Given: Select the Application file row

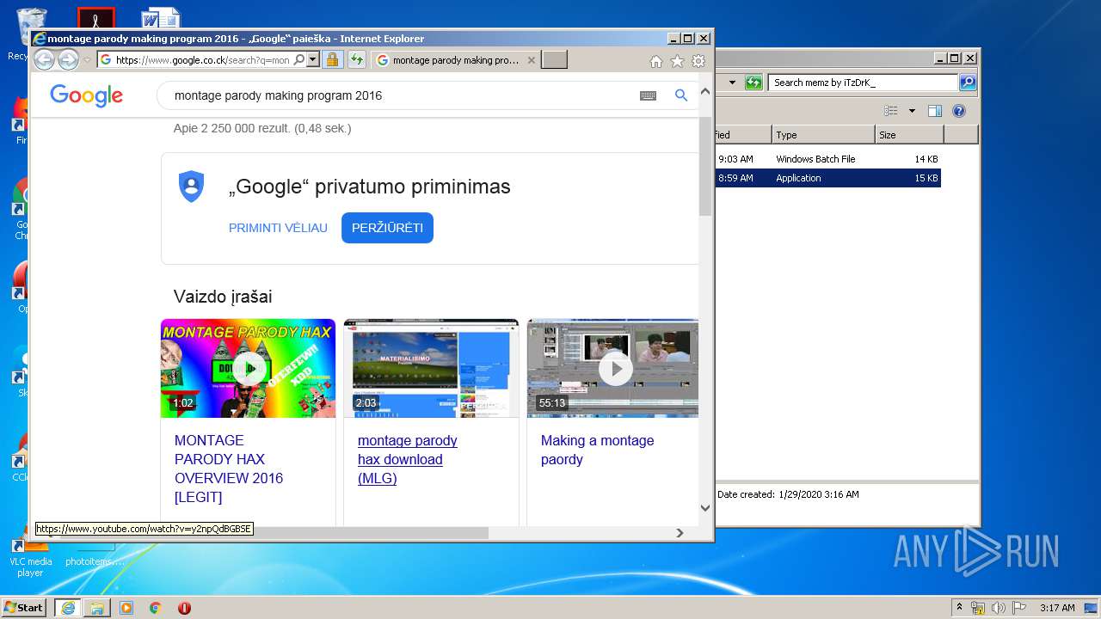Looking at the screenshot, I should tap(828, 178).
